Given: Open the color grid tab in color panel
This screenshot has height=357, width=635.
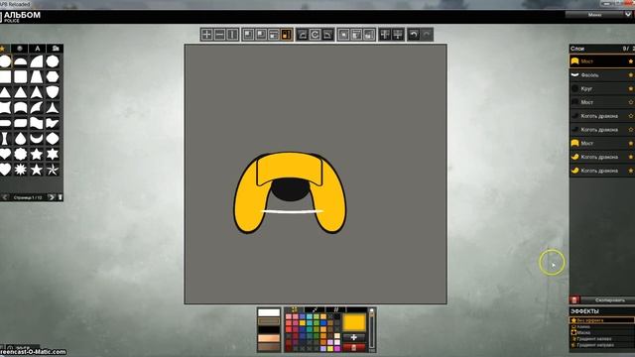Looking at the screenshot, I should point(294,309).
